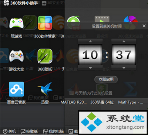Click the MATLAB R20... label
The width and height of the screenshot is (148, 135).
(x=74, y=102)
